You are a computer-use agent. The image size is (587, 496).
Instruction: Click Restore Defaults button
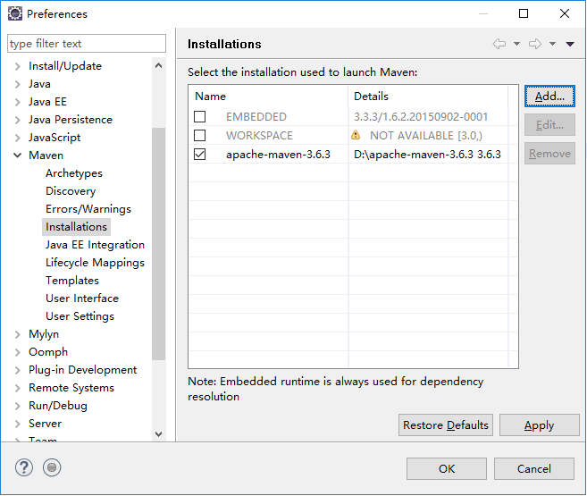[446, 425]
